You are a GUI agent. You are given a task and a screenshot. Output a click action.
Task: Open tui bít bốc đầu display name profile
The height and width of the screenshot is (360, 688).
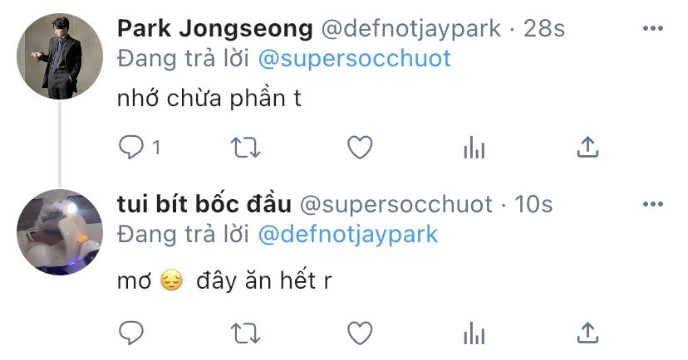pyautogui.click(x=204, y=204)
